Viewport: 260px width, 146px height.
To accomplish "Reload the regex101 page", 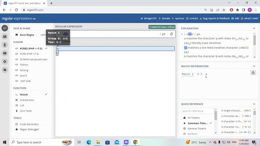I will [x=16, y=10].
